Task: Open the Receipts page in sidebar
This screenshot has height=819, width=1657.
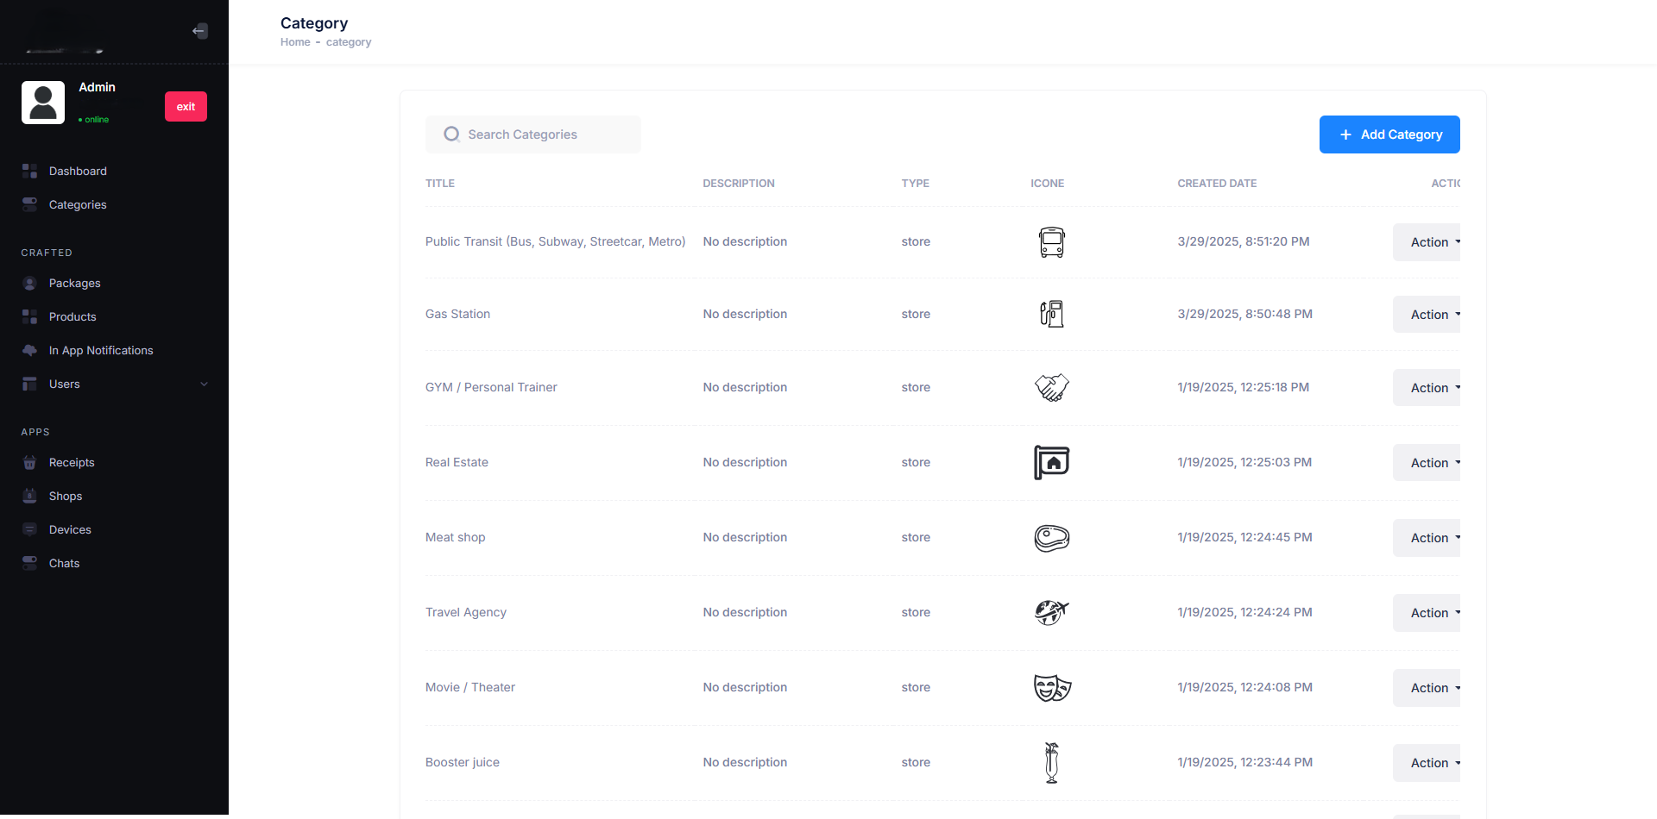Action: click(x=72, y=463)
